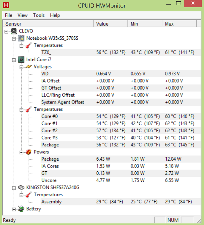The width and height of the screenshot is (204, 225).
Task: Open the View menu
Action: [x=22, y=15]
